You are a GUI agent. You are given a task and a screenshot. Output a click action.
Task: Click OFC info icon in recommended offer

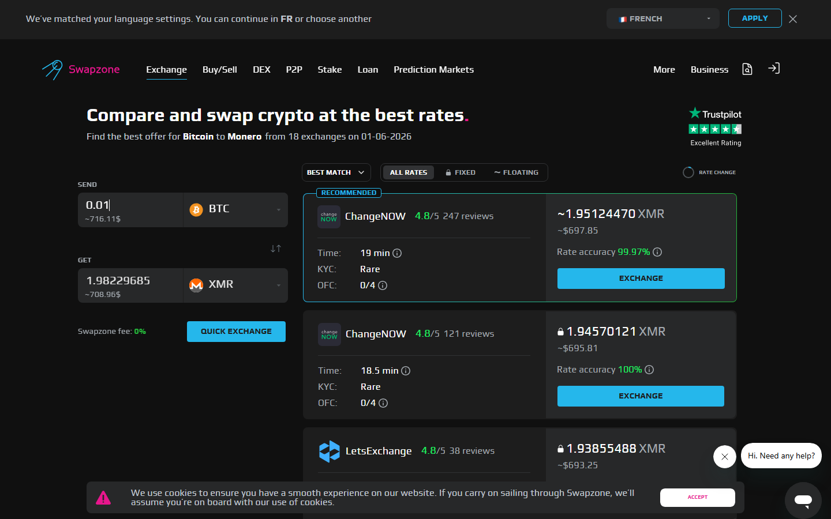point(383,285)
